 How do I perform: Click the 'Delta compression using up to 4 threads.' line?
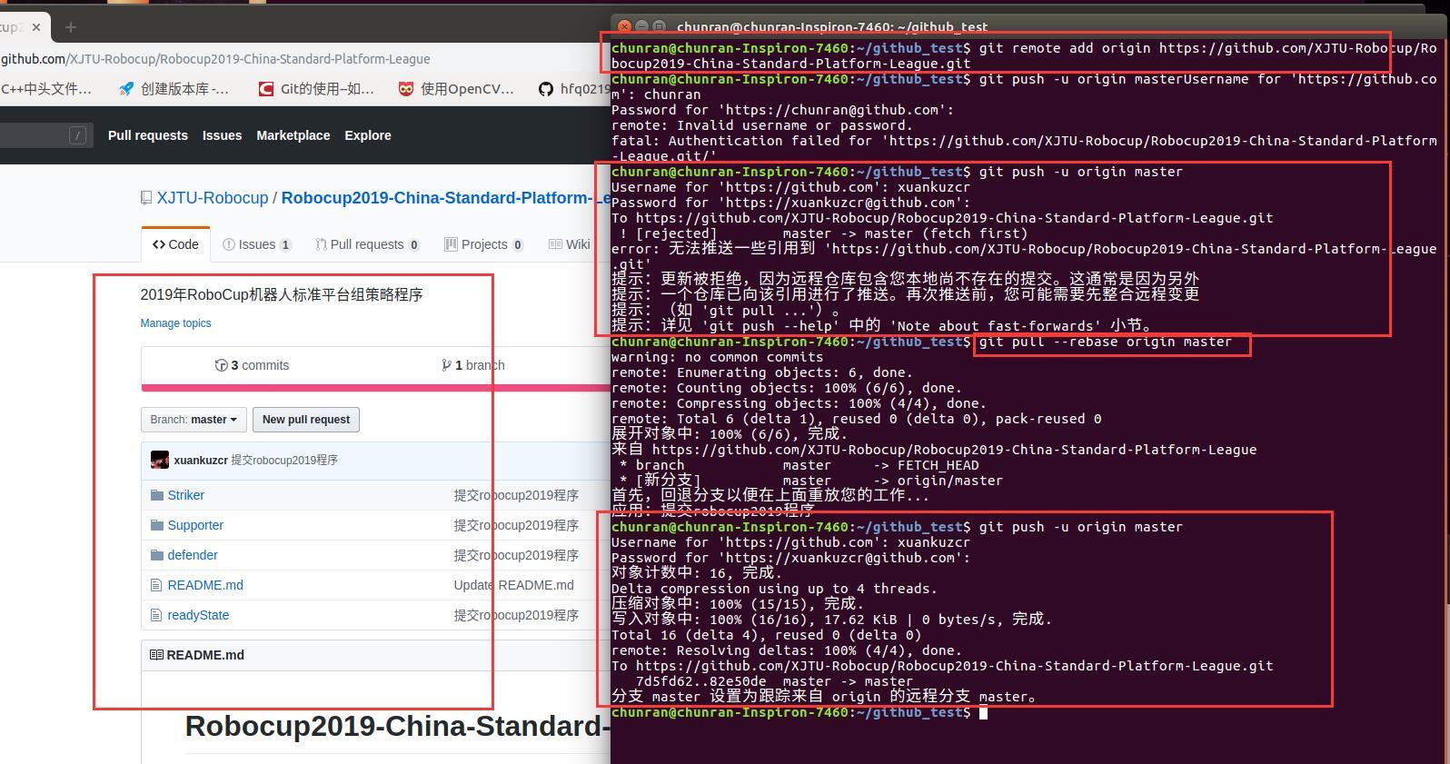pyautogui.click(x=774, y=589)
